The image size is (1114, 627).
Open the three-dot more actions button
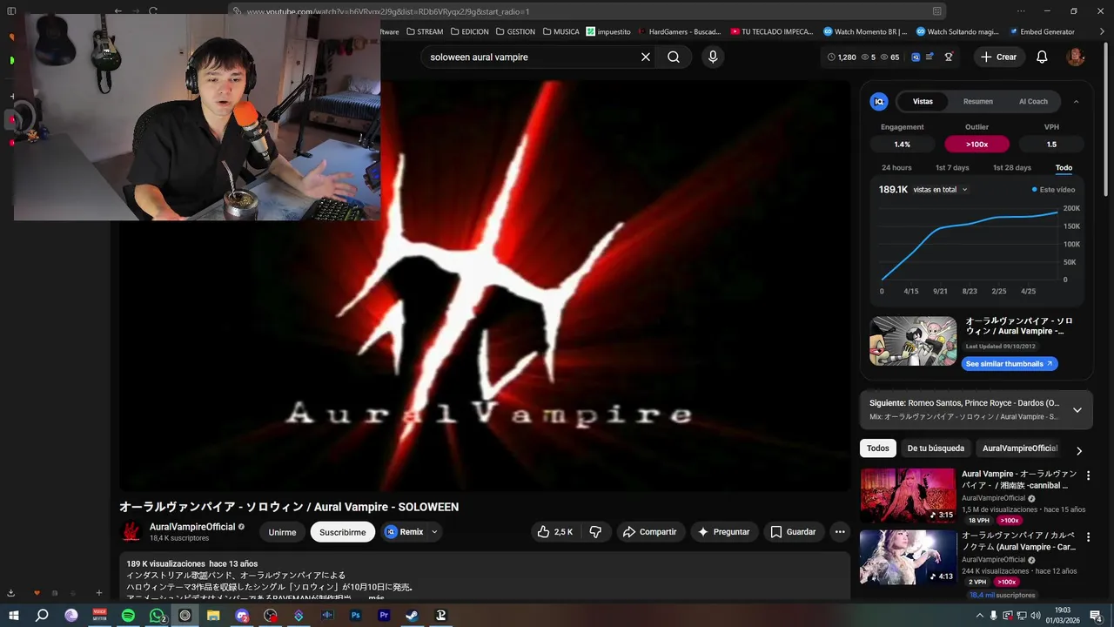(840, 532)
